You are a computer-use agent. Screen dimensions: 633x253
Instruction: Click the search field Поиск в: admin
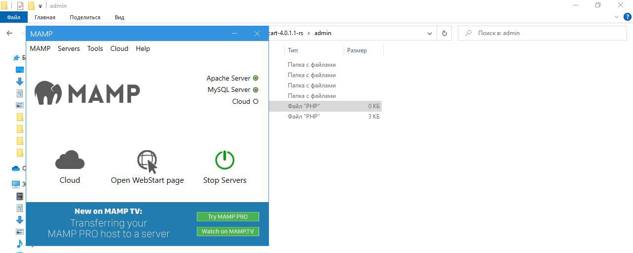click(x=544, y=33)
